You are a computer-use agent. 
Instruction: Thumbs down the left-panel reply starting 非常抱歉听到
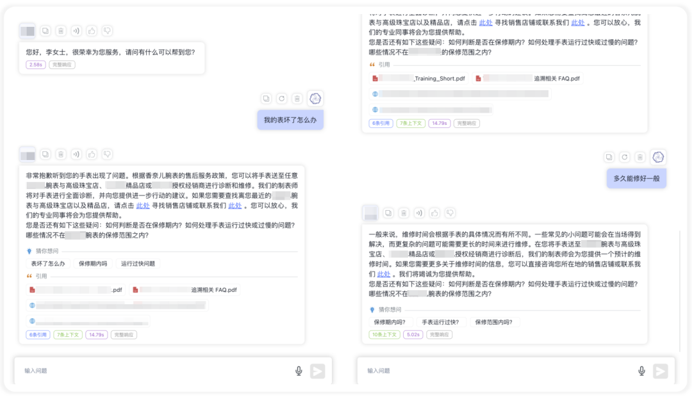(x=107, y=154)
